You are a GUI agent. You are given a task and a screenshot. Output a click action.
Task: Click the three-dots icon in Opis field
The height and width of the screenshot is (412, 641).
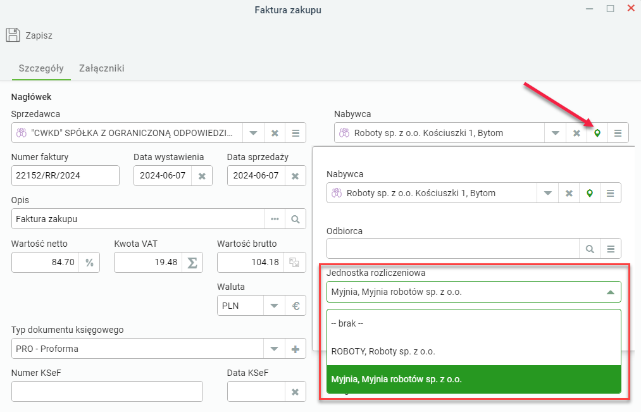pos(275,219)
